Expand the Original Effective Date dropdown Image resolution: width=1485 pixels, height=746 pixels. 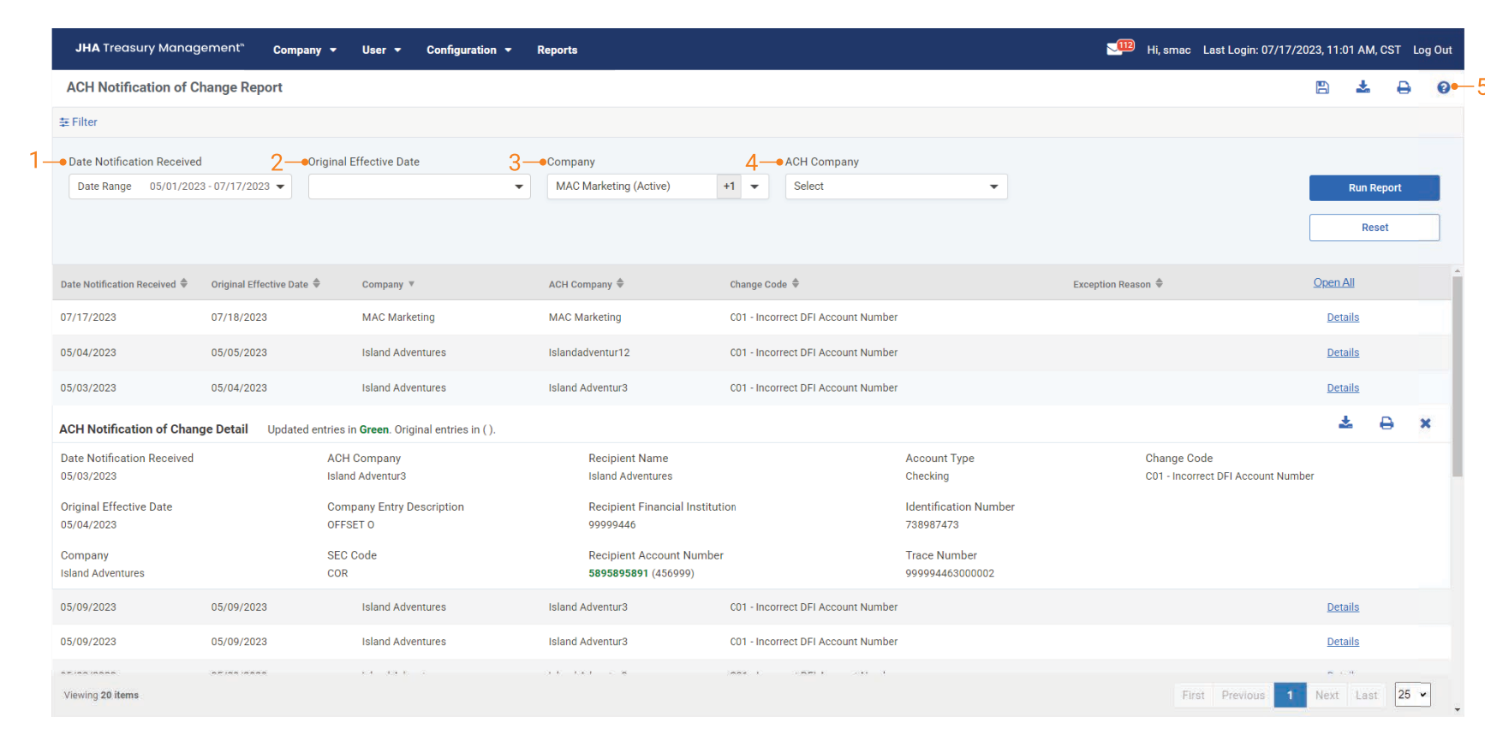420,186
